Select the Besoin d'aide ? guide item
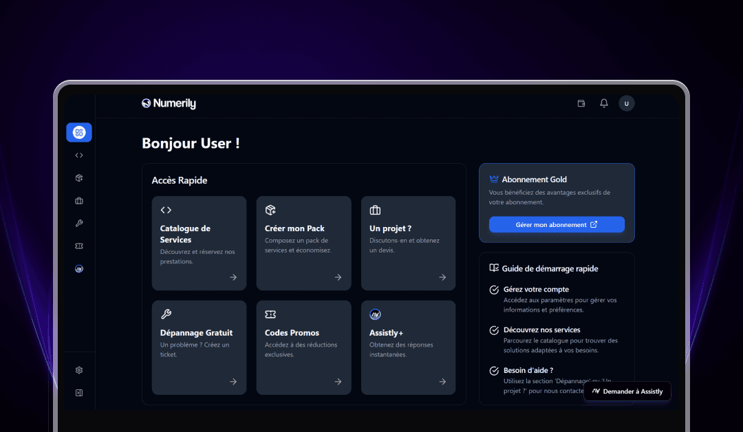 pos(557,380)
